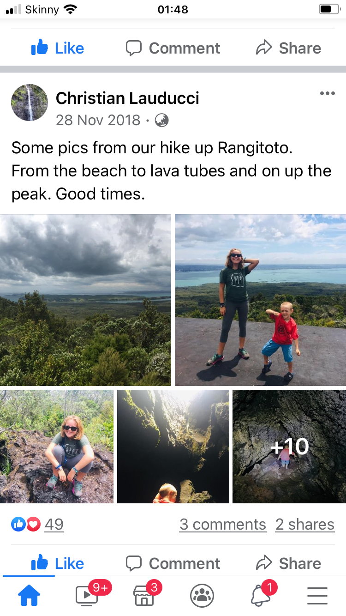
Task: Open the three-dot options on Christian's post
Action: point(327,94)
